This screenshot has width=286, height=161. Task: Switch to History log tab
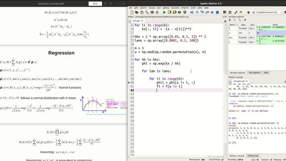point(252,156)
